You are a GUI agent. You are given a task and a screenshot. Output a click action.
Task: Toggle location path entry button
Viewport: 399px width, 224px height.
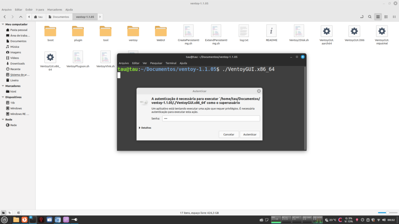(362, 17)
